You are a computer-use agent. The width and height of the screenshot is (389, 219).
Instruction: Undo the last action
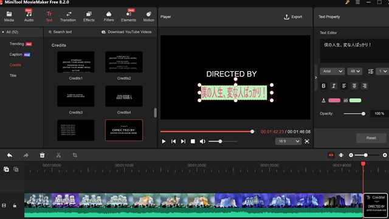coord(10,155)
